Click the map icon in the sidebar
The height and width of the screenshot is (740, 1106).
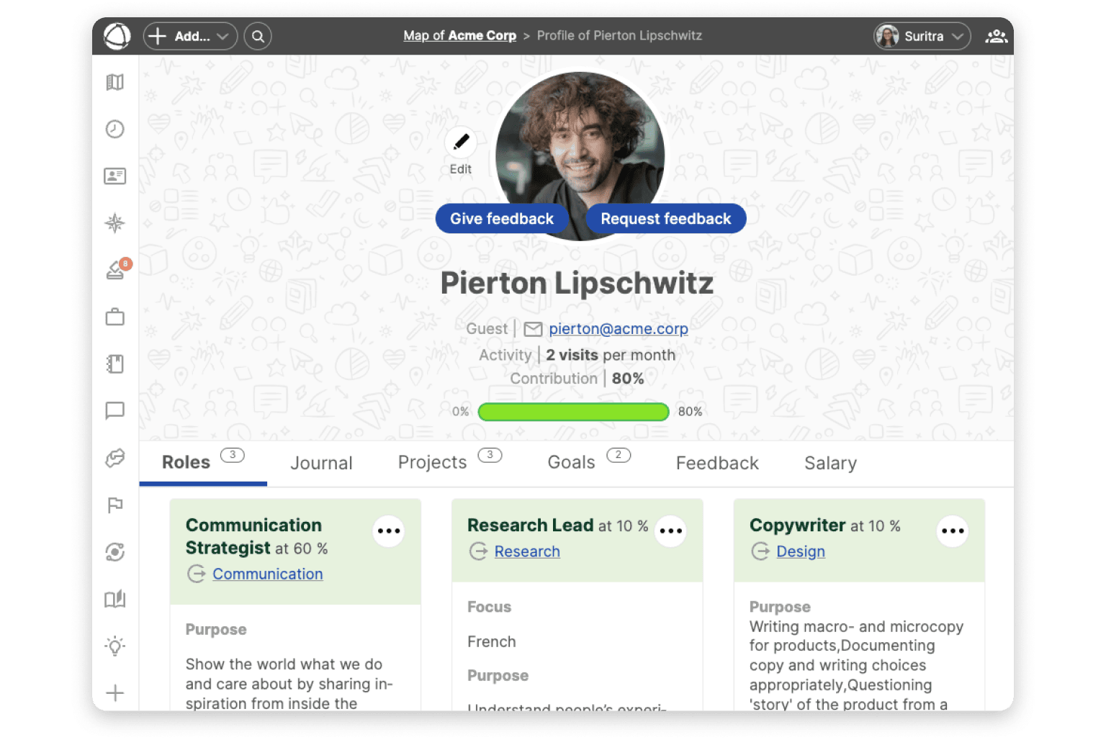point(115,82)
